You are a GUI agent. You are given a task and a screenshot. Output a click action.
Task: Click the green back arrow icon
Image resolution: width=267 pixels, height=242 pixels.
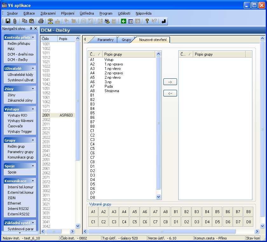point(123,21)
